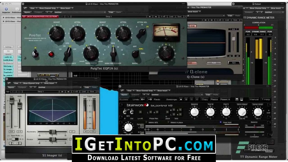The height and width of the screenshot is (162, 288).
Task: Open the View dropdown in PuigTec window
Action: pyautogui.click(x=33, y=8)
